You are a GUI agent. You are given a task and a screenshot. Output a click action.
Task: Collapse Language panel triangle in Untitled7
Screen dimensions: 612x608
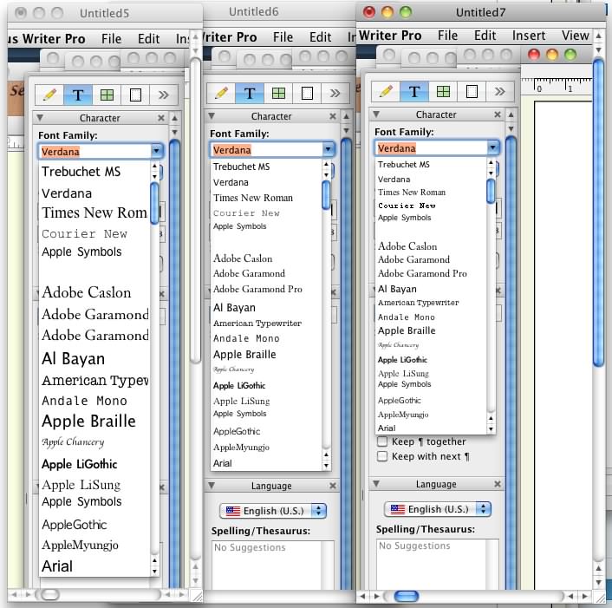click(x=376, y=484)
